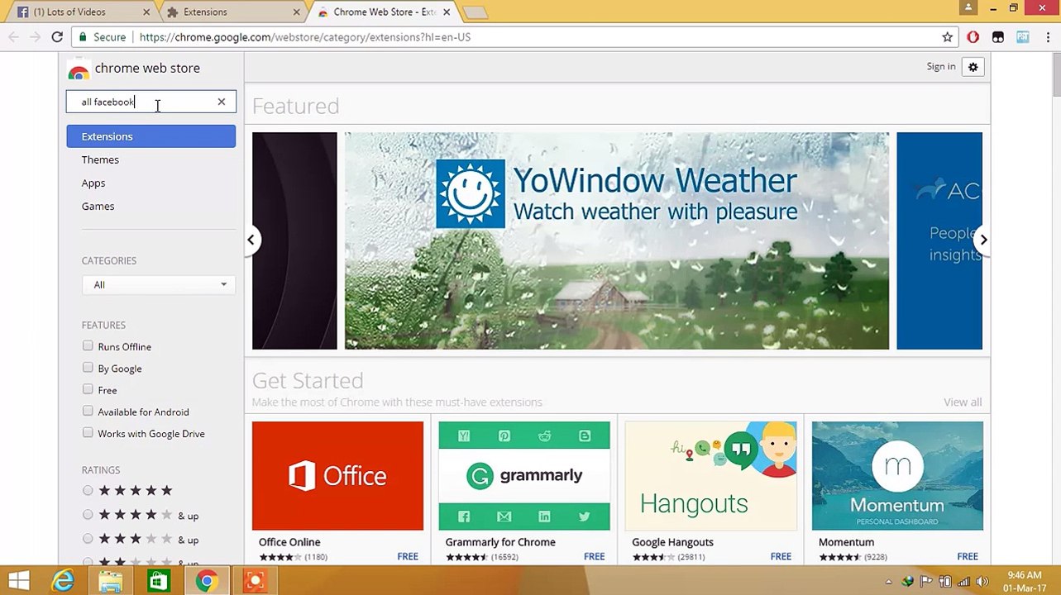Show the previous featured banner
Viewport: 1061px width, 595px height.
pos(251,240)
